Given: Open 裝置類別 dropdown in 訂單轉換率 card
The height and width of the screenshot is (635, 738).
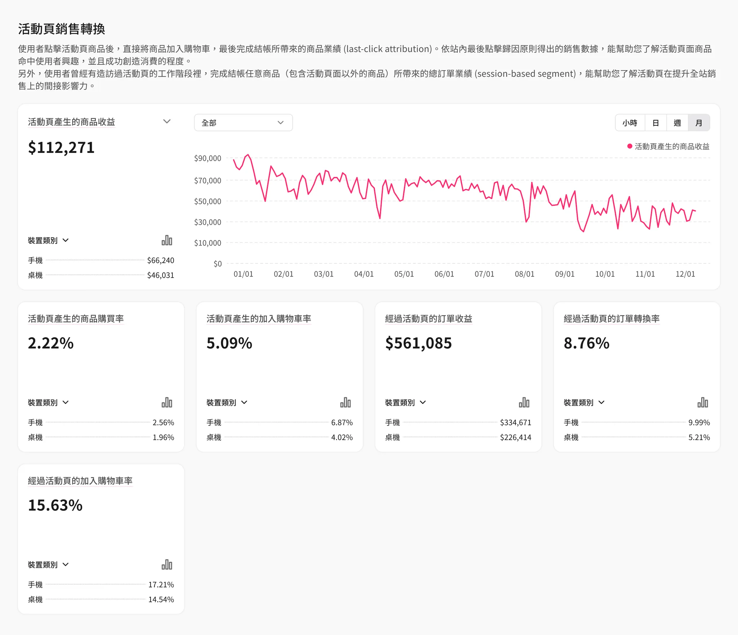Looking at the screenshot, I should (x=584, y=403).
